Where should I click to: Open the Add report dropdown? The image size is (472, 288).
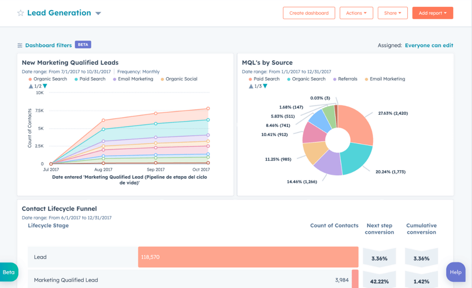432,13
